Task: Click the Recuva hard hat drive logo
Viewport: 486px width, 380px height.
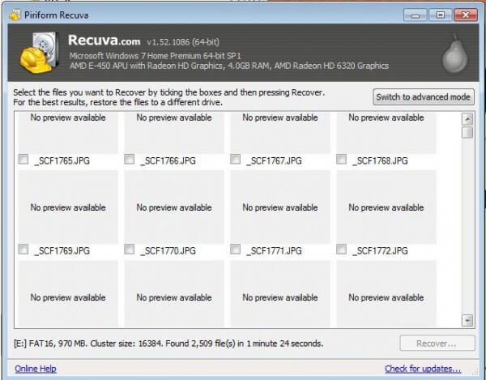Action: (40, 53)
